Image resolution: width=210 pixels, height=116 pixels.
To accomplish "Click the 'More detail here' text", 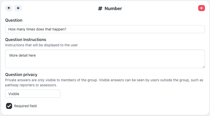I will 23,55.
